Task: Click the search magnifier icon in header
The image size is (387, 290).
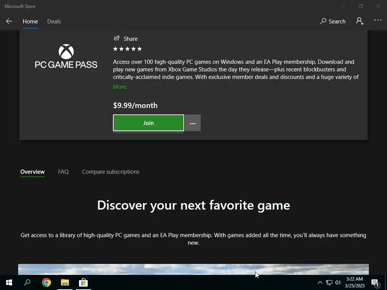Action: [x=323, y=21]
